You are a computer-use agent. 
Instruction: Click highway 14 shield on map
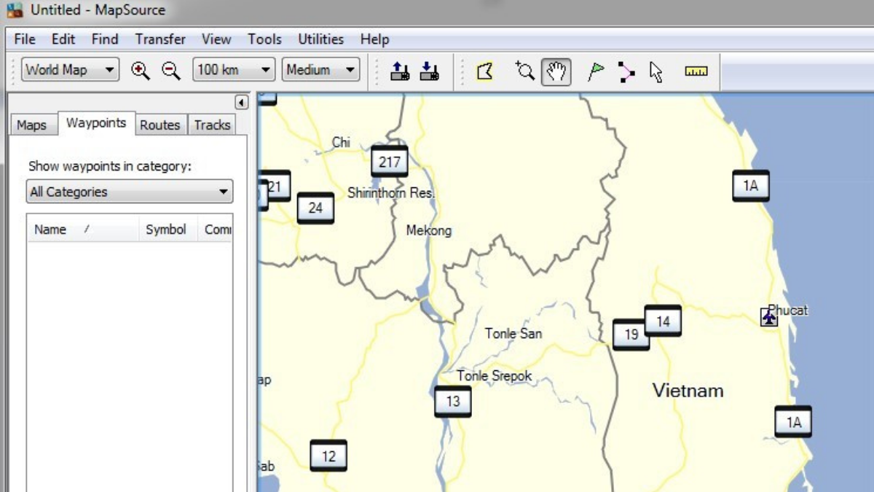(663, 321)
